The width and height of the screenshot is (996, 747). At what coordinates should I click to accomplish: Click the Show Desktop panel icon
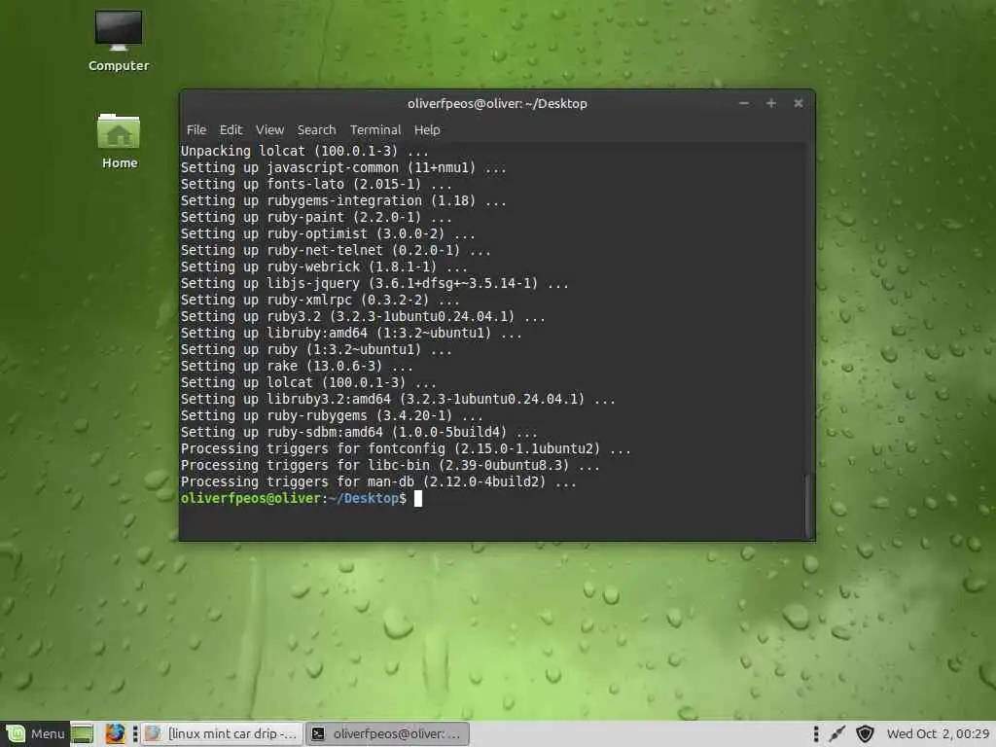pos(82,733)
